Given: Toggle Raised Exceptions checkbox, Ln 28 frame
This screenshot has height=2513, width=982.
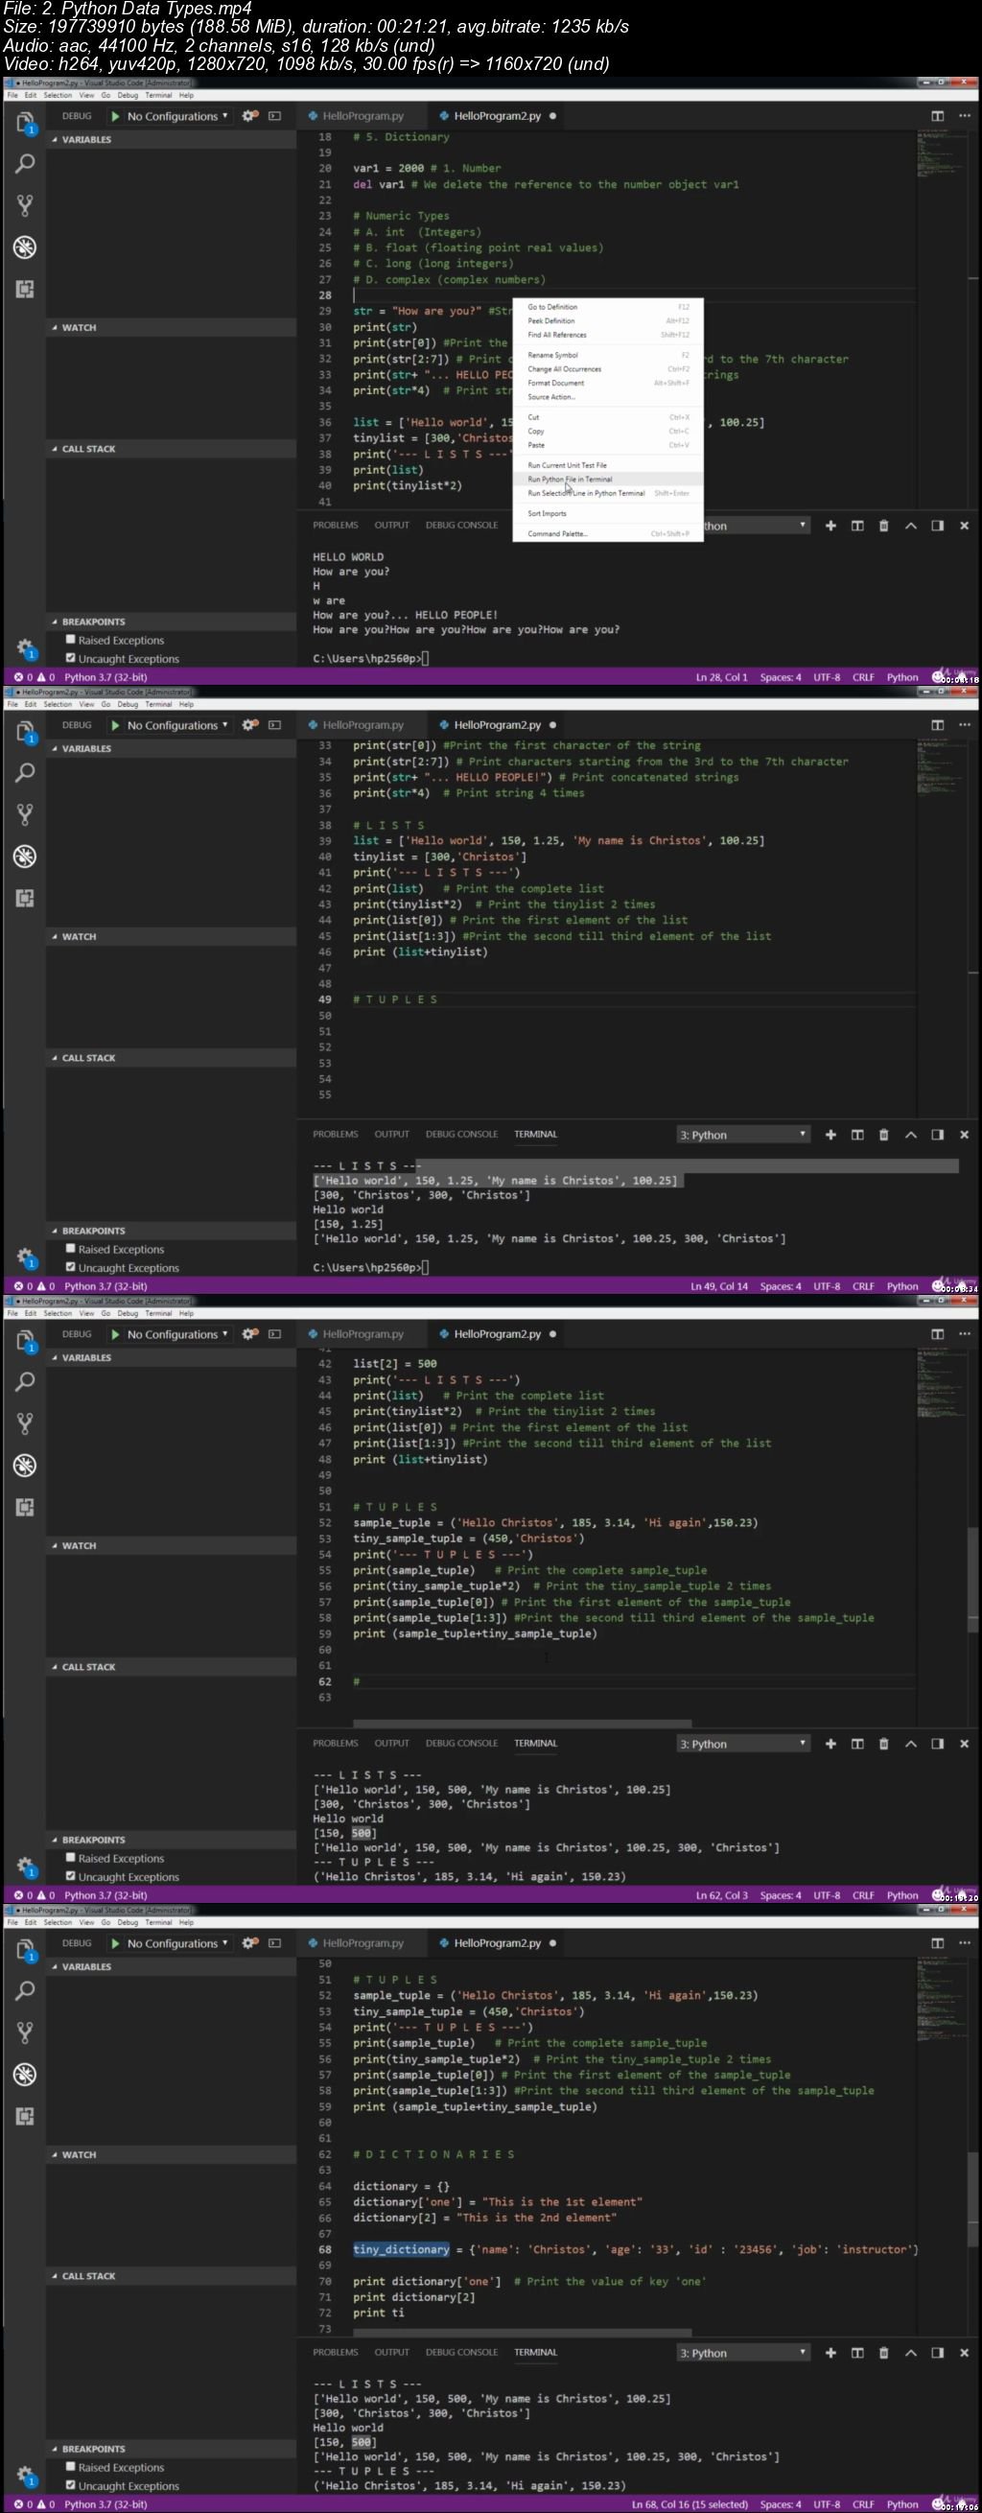Looking at the screenshot, I should pyautogui.click(x=70, y=640).
